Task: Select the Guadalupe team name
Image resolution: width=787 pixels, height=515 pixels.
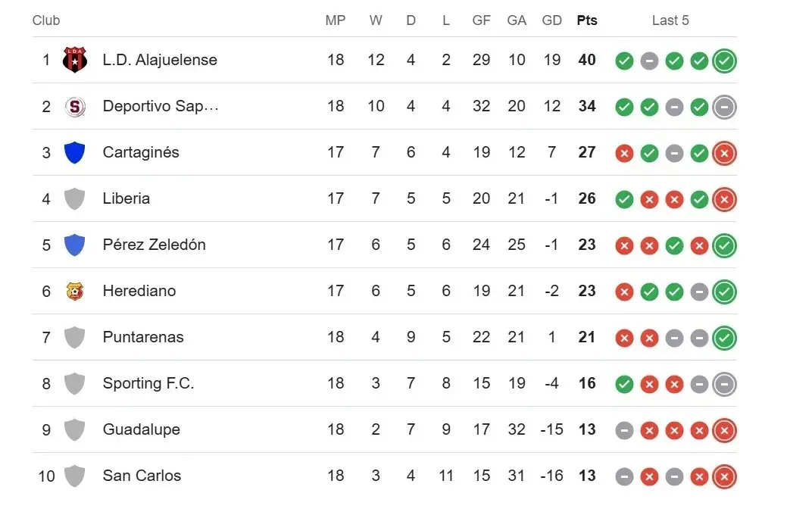Action: 141,429
